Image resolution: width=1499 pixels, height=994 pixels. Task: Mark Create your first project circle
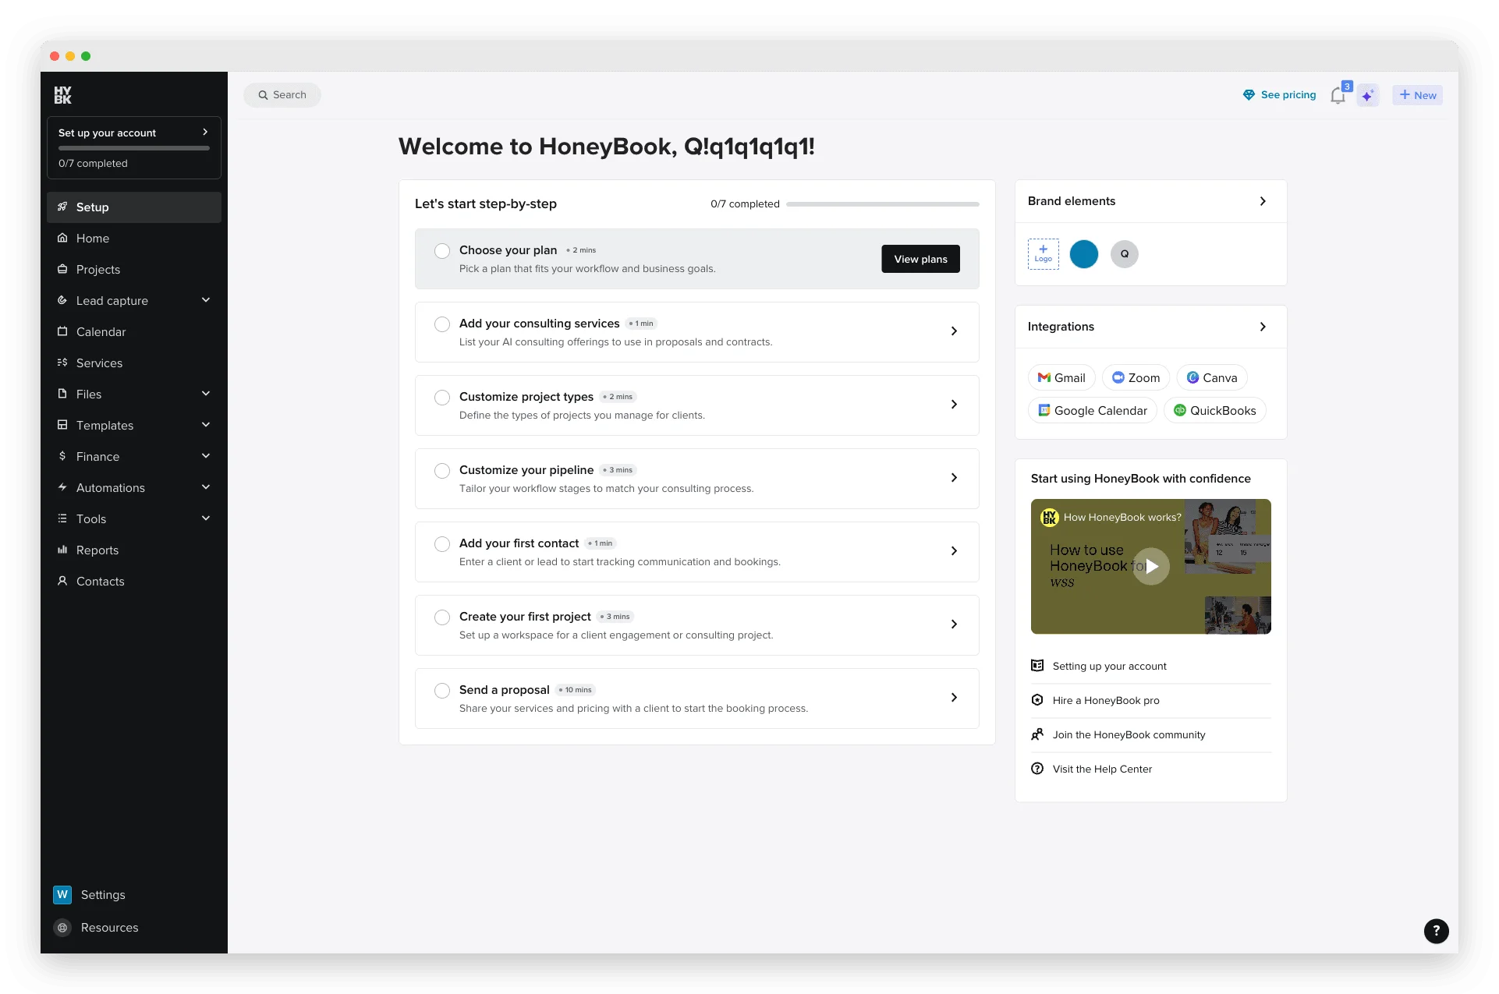[x=442, y=617]
